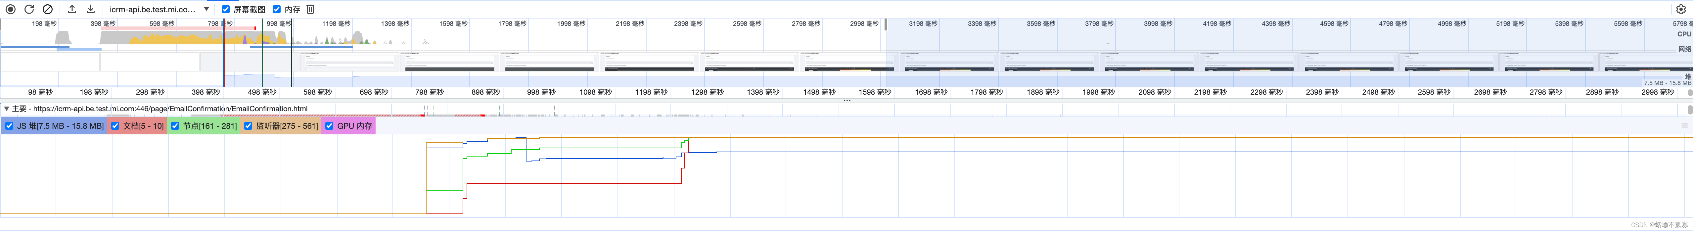Click the 3198 毫秒 overview label
This screenshot has width=1693, height=231.
(923, 24)
